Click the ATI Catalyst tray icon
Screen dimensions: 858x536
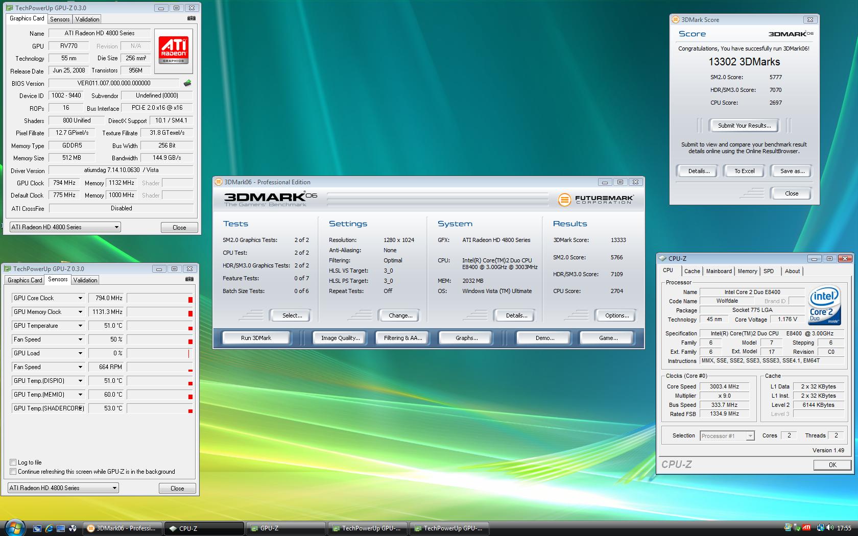(806, 528)
